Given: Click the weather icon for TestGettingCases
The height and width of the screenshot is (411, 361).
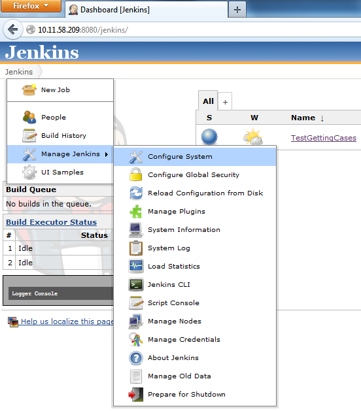Looking at the screenshot, I should (x=253, y=137).
